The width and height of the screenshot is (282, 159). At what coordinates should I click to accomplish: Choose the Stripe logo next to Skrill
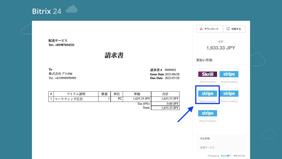point(229,74)
